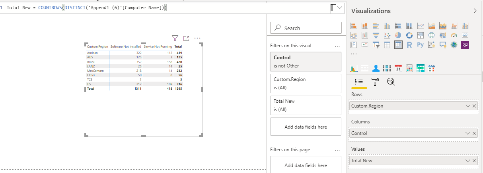Click the visual header filter icon
The width and height of the screenshot is (483, 173).
(175, 38)
